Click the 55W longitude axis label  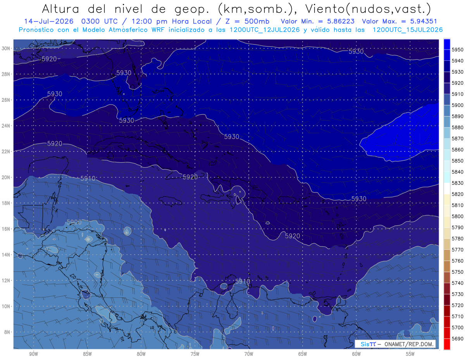[x=410, y=354]
